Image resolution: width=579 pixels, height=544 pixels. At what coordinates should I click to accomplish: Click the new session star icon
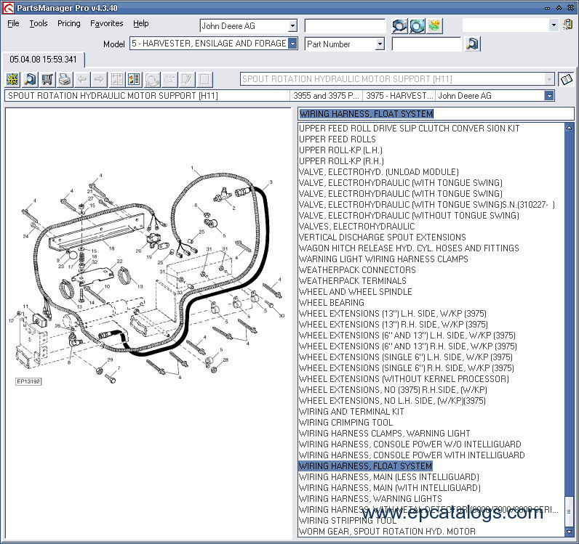click(x=12, y=79)
